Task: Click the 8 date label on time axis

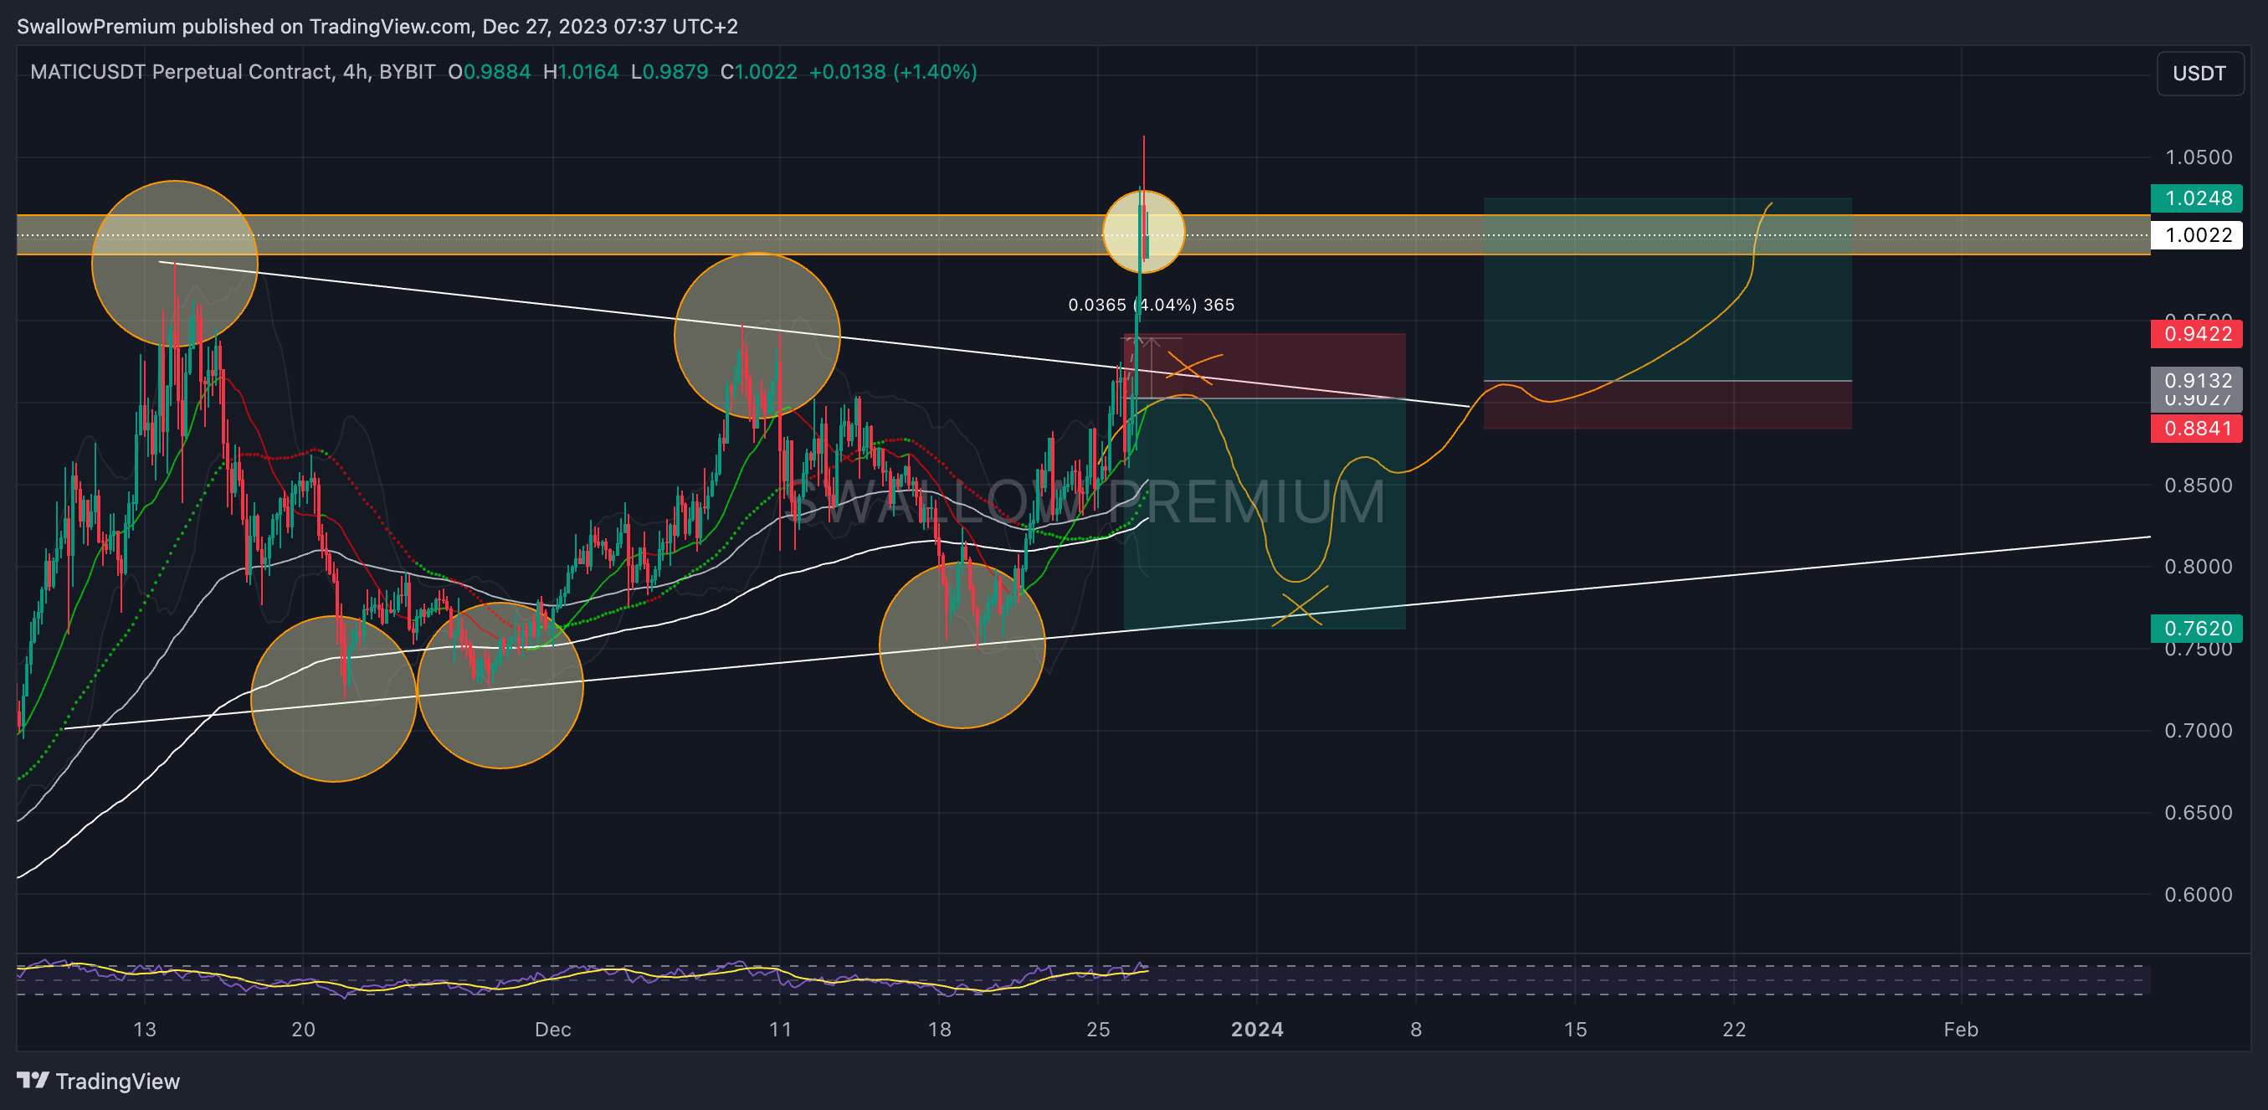Action: [x=1416, y=1029]
